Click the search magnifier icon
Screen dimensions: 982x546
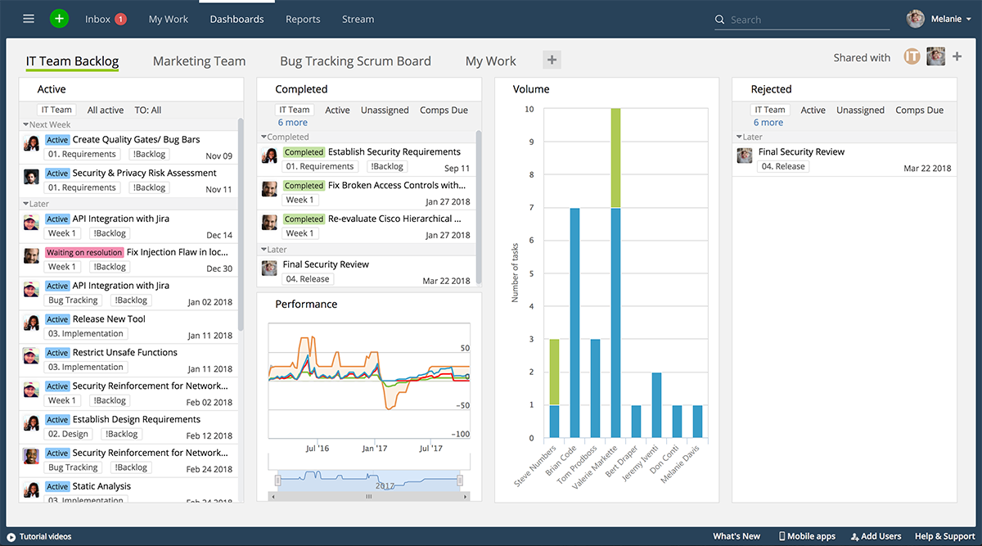[719, 19]
